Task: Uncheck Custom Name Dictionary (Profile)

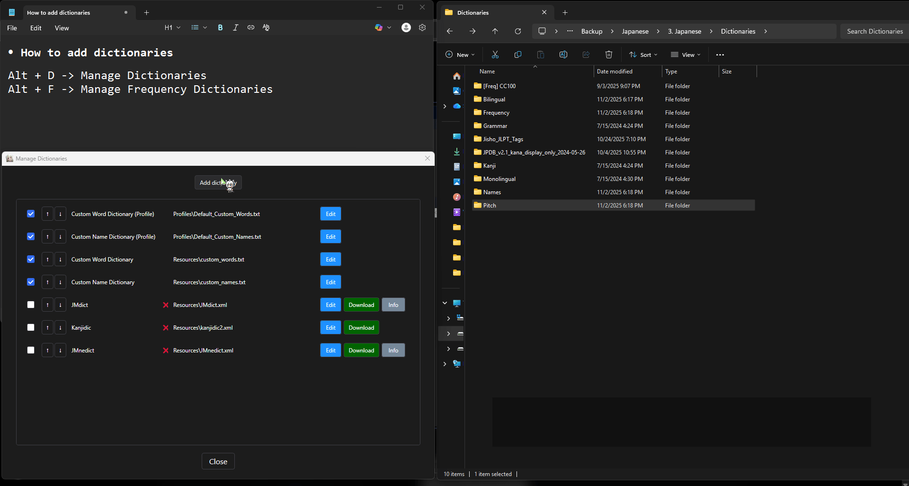Action: pos(31,237)
